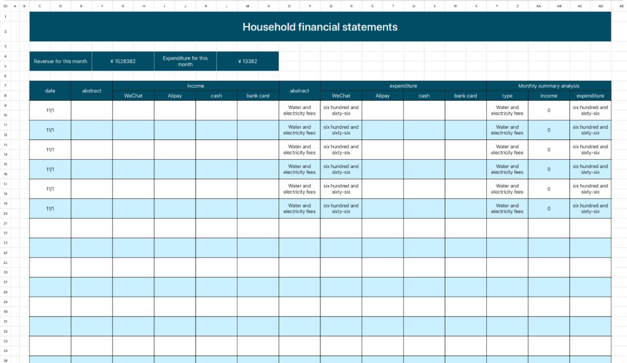Image resolution: width=627 pixels, height=363 pixels.
Task: Click the date column header cell
Action: coord(50,91)
